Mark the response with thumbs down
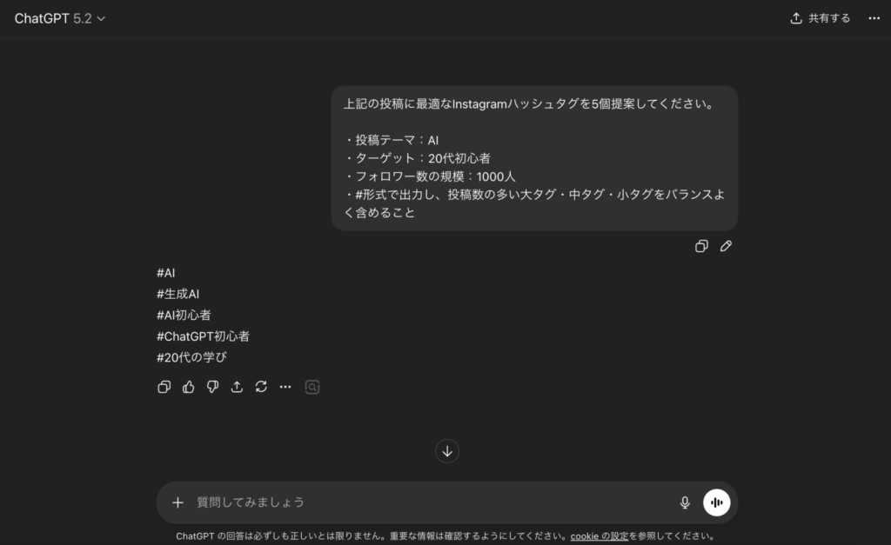The width and height of the screenshot is (891, 545). tap(212, 388)
